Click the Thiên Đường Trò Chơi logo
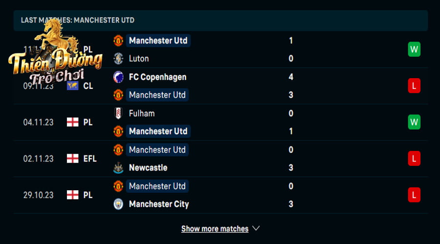 [56, 53]
